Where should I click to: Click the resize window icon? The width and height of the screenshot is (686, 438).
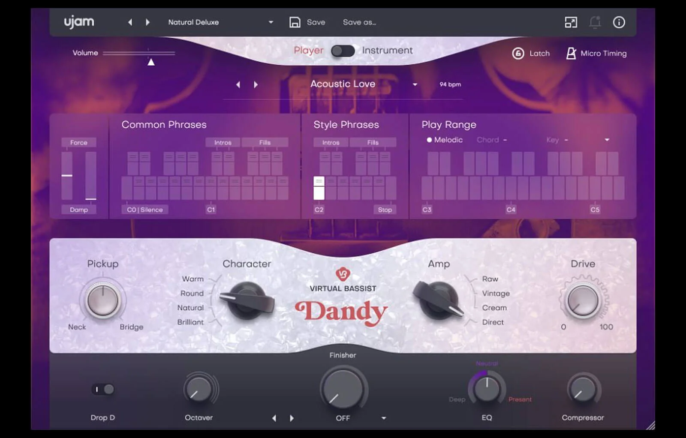(571, 22)
